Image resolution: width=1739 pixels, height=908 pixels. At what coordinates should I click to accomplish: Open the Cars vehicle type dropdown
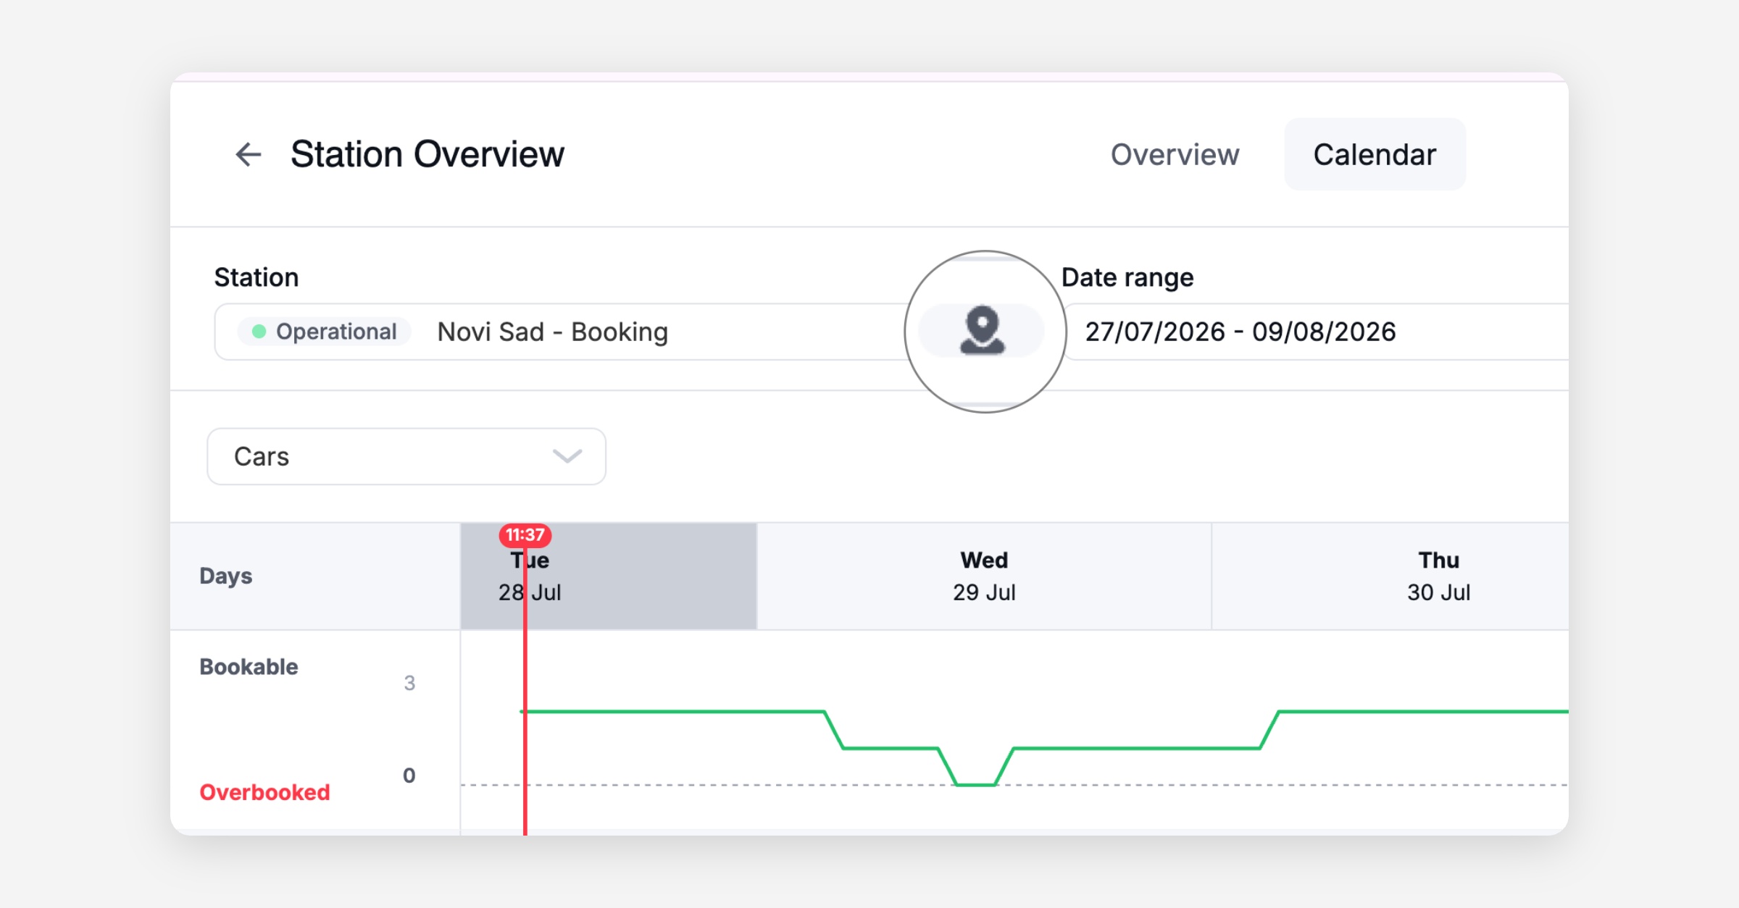pyautogui.click(x=406, y=456)
